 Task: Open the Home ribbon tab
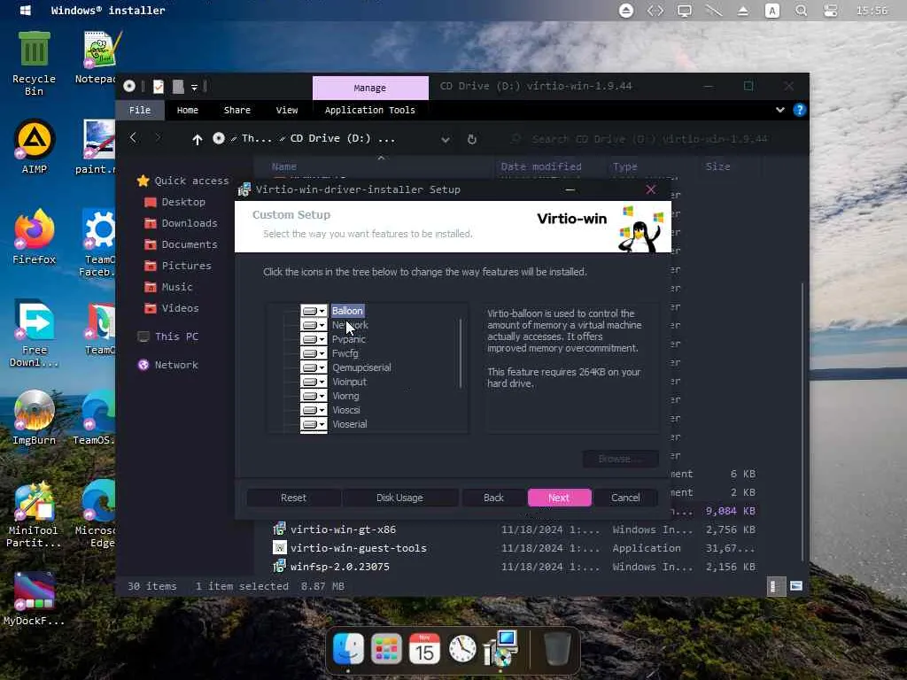click(x=188, y=110)
